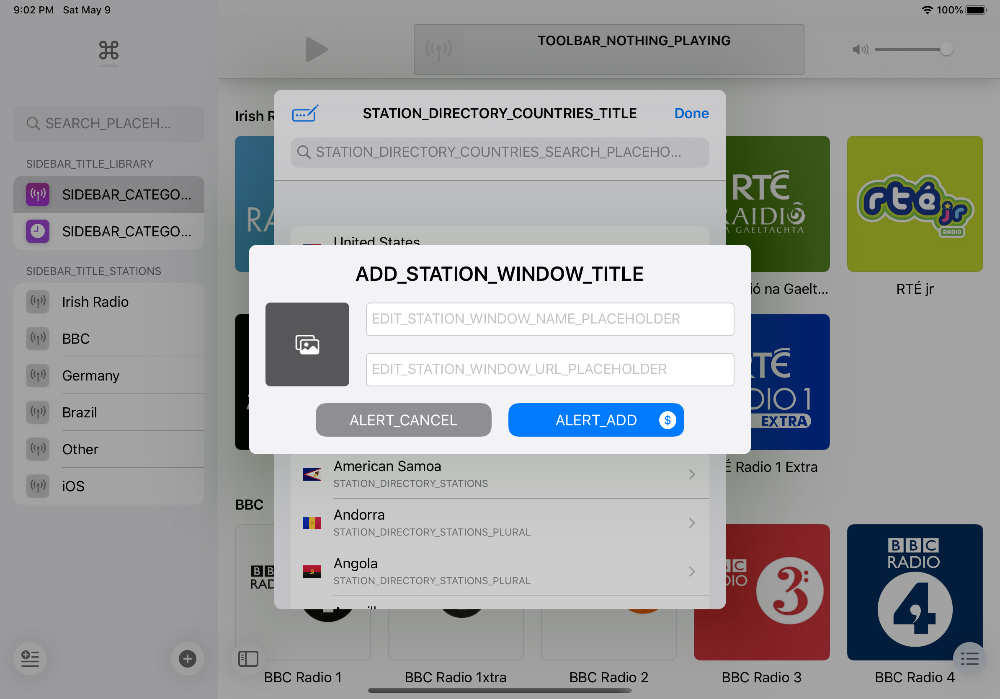Click the station name placeholder field
Screen dimensions: 1000x699
[550, 319]
